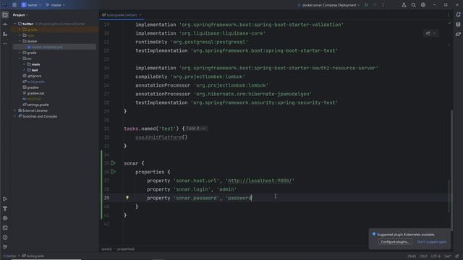The height and width of the screenshot is (260, 463).
Task: Click the useJUnitPlatform() call
Action: [x=161, y=137]
